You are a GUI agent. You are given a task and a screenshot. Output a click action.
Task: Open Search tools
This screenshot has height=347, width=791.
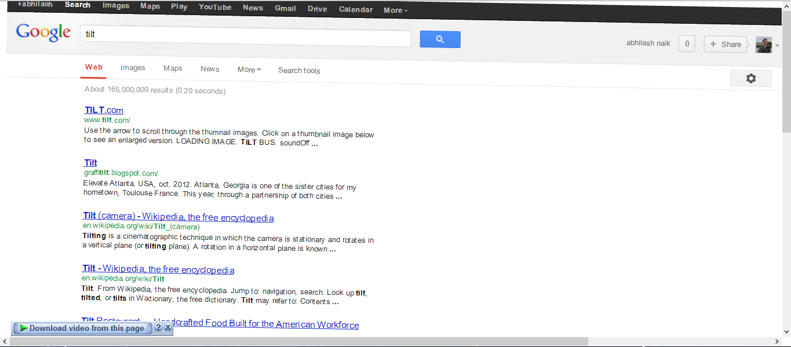[299, 70]
